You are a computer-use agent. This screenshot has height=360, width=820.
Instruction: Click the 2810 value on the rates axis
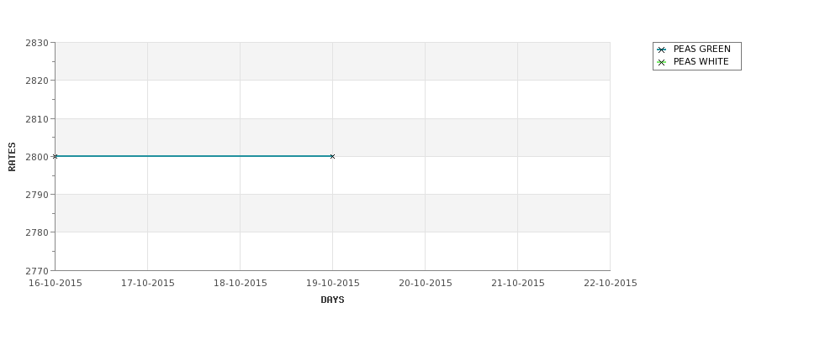[36, 118]
